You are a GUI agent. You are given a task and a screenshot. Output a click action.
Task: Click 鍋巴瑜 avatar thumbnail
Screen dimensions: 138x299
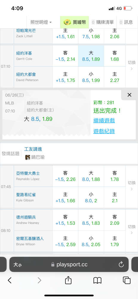[28, 157]
